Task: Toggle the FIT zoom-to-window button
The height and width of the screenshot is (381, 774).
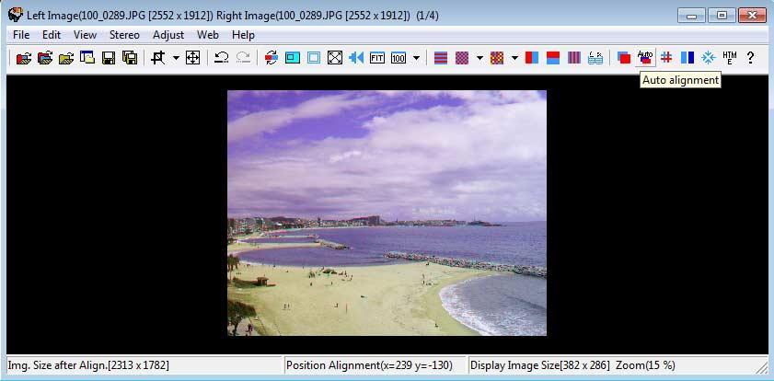Action: tap(377, 58)
